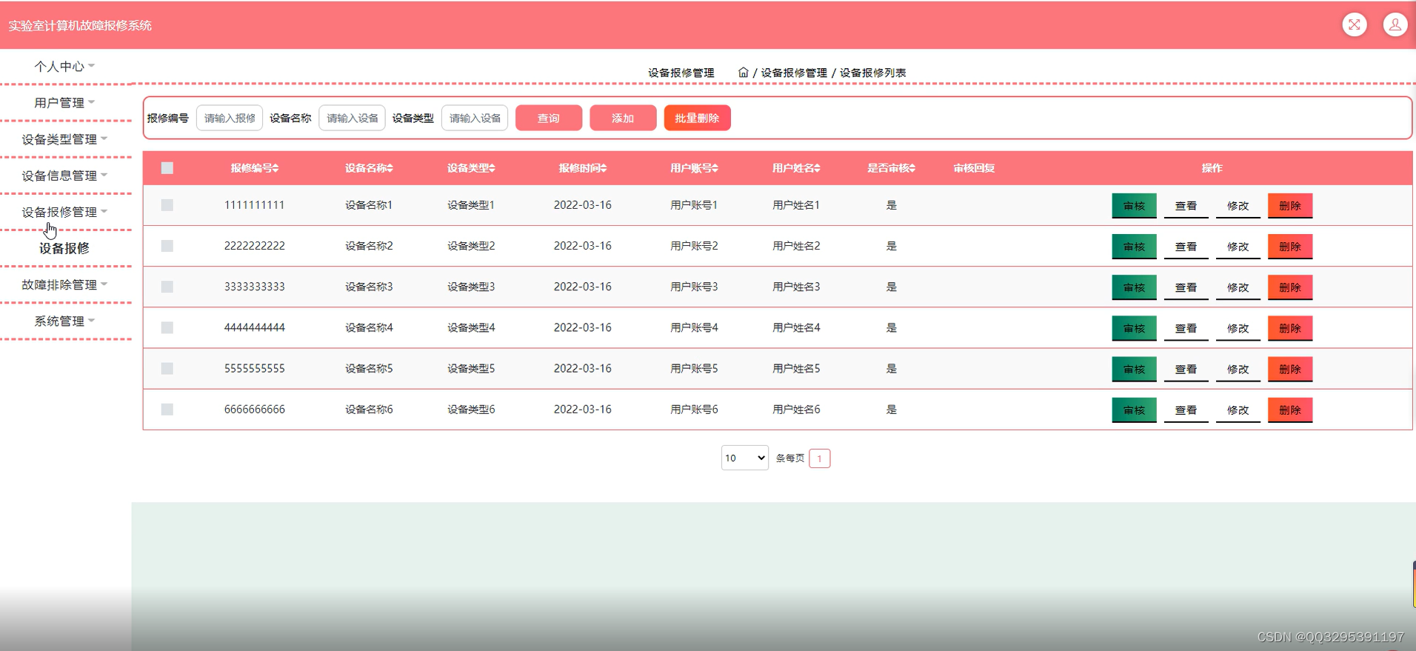Click the 报修编号 search input field
Viewport: 1416px width, 651px height.
click(x=230, y=118)
